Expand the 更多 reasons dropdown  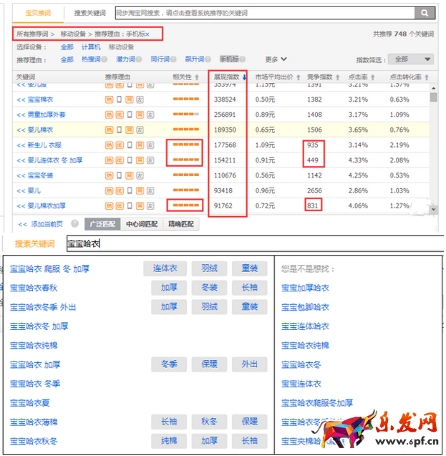(276, 59)
